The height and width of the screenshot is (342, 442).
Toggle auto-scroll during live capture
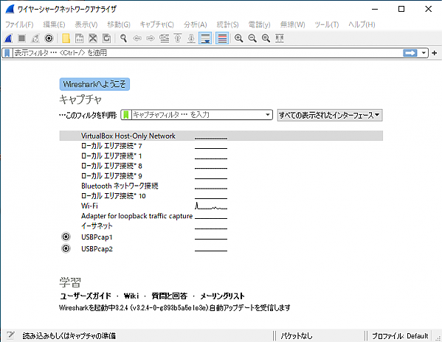pyautogui.click(x=205, y=38)
